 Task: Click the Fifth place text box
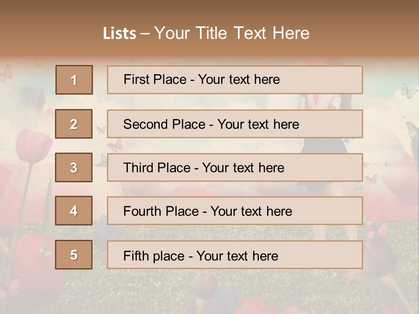(x=235, y=255)
